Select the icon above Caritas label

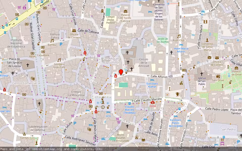click(24, 134)
